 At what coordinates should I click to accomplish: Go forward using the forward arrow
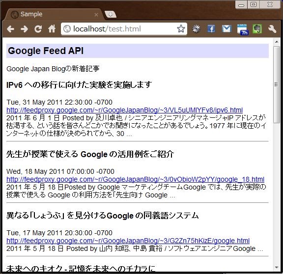pos(24,29)
